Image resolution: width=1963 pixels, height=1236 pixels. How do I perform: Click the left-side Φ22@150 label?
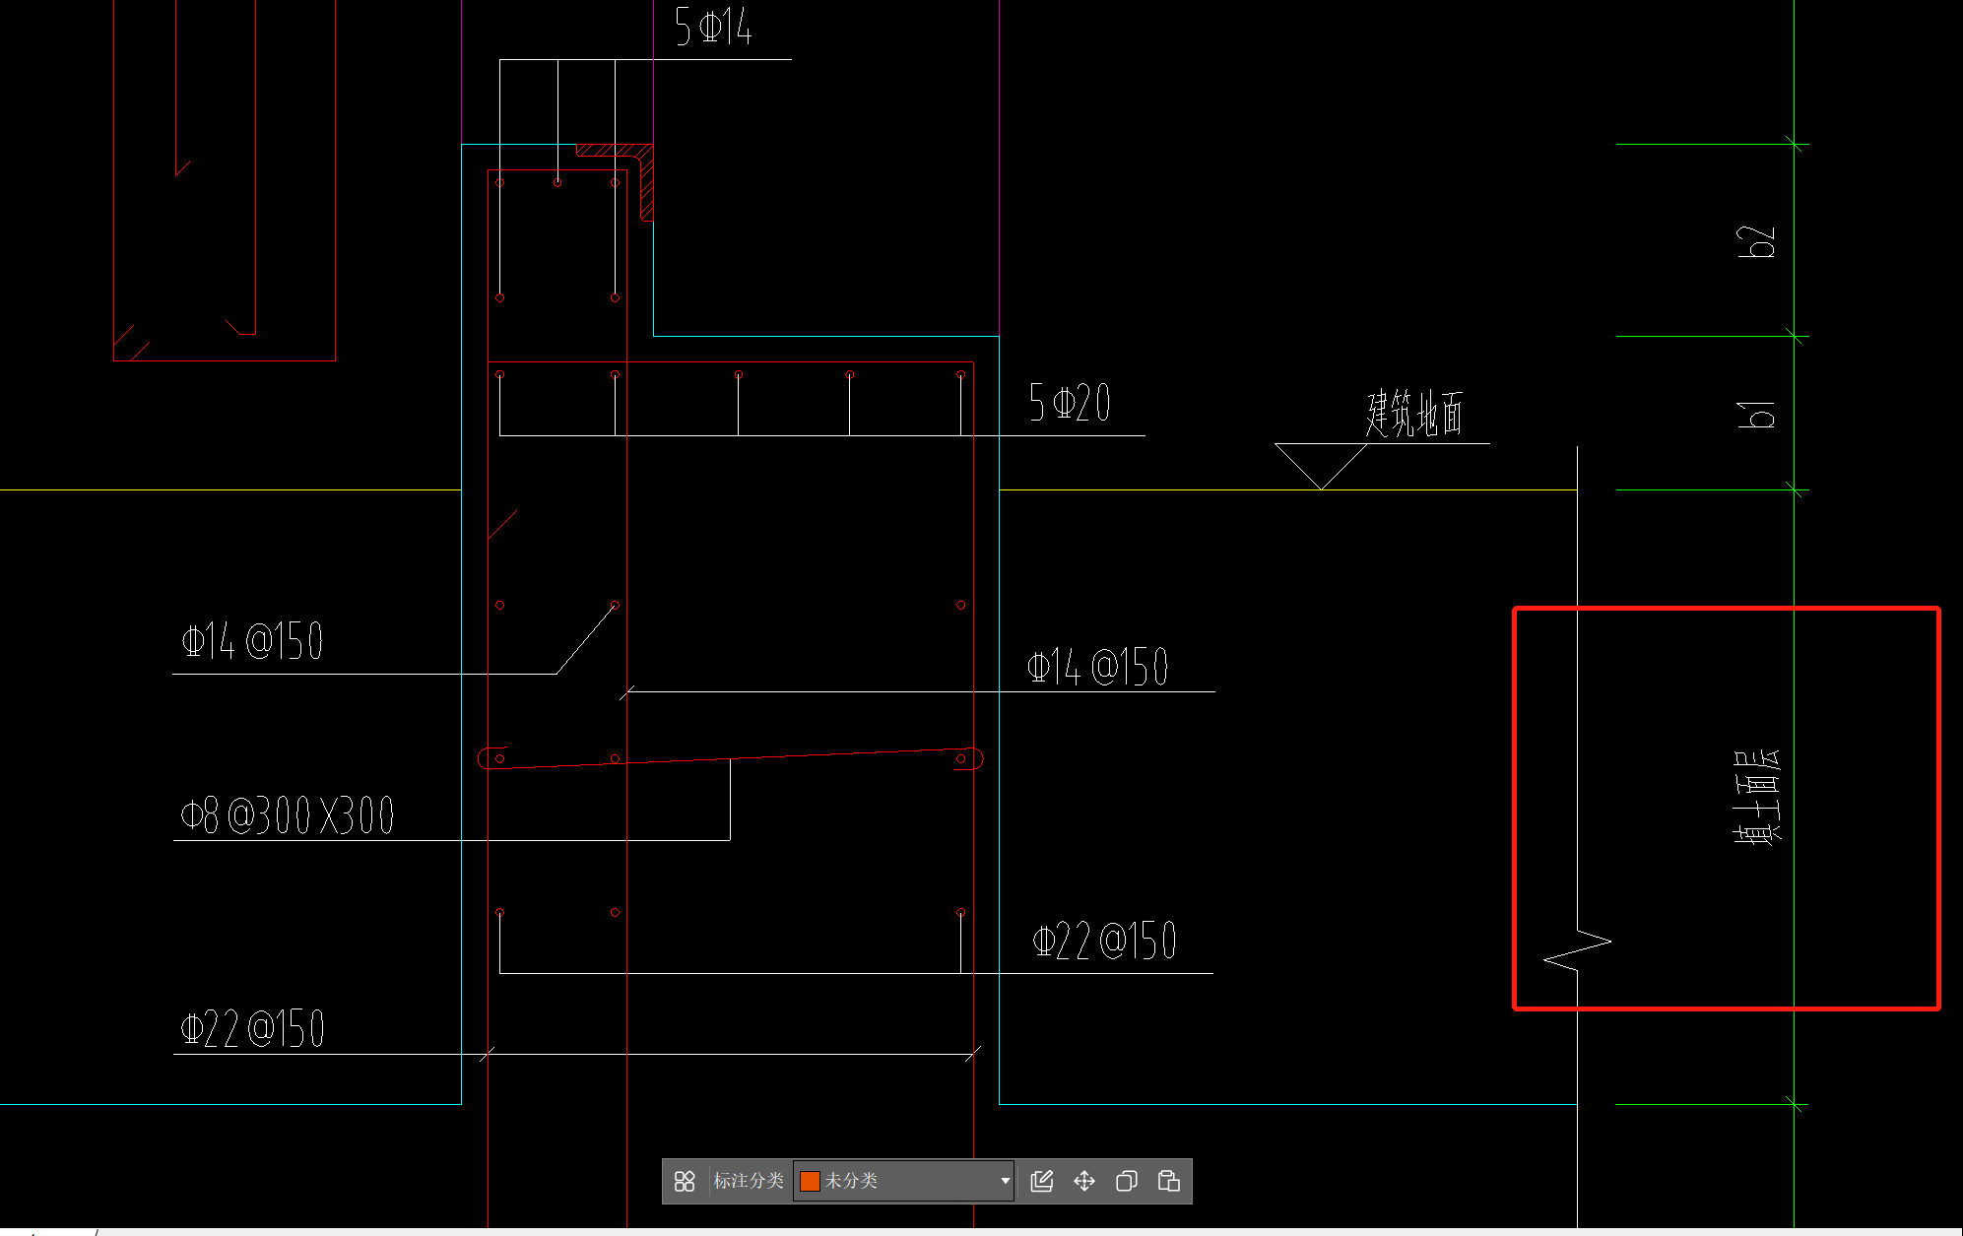click(x=253, y=1029)
